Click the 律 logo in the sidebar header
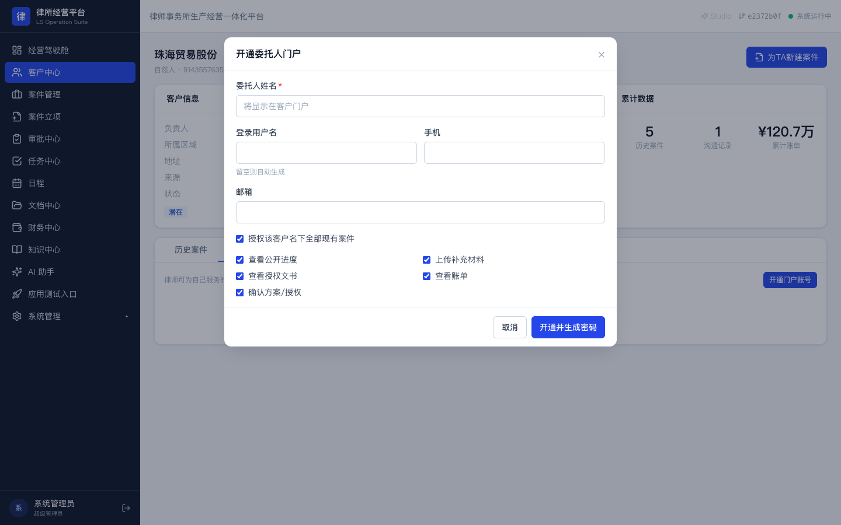841x525 pixels. [21, 16]
